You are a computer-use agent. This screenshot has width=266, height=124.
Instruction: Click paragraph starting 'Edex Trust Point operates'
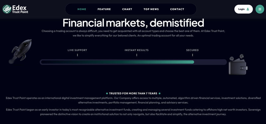click(133, 100)
